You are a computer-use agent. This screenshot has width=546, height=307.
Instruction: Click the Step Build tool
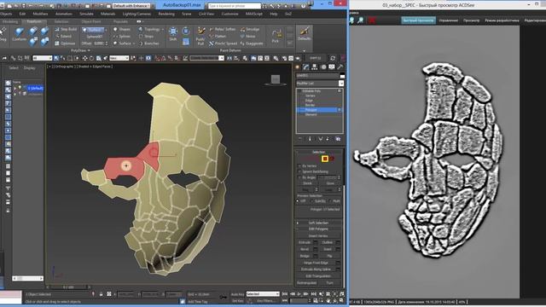coord(66,29)
